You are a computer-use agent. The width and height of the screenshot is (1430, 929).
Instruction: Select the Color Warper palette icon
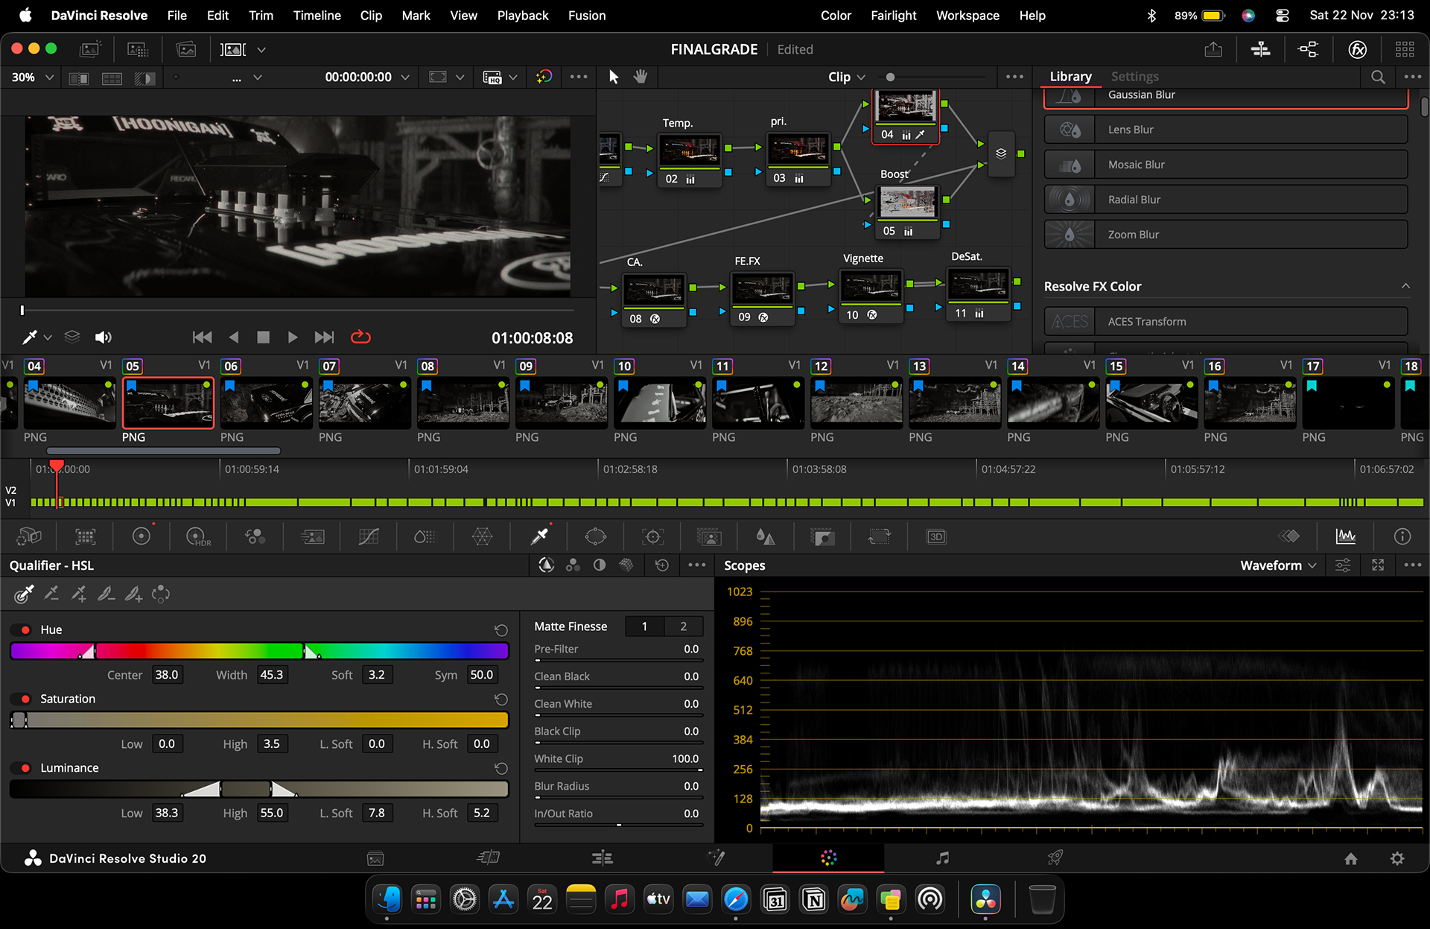[x=482, y=536]
